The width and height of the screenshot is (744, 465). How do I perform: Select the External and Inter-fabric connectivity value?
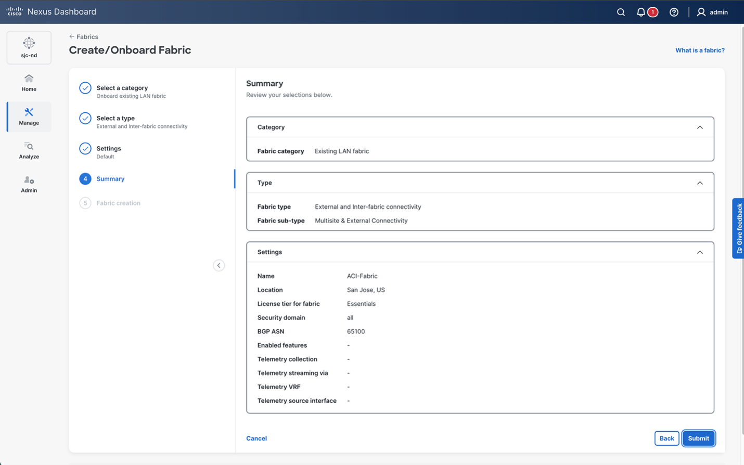(x=368, y=207)
